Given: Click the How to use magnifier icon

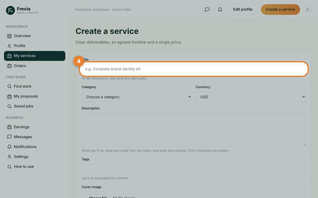Looking at the screenshot, I should 9,167.
